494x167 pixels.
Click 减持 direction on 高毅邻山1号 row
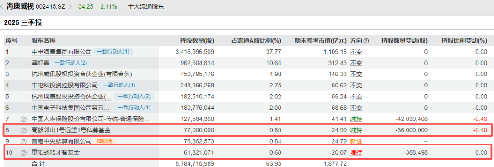(x=356, y=130)
